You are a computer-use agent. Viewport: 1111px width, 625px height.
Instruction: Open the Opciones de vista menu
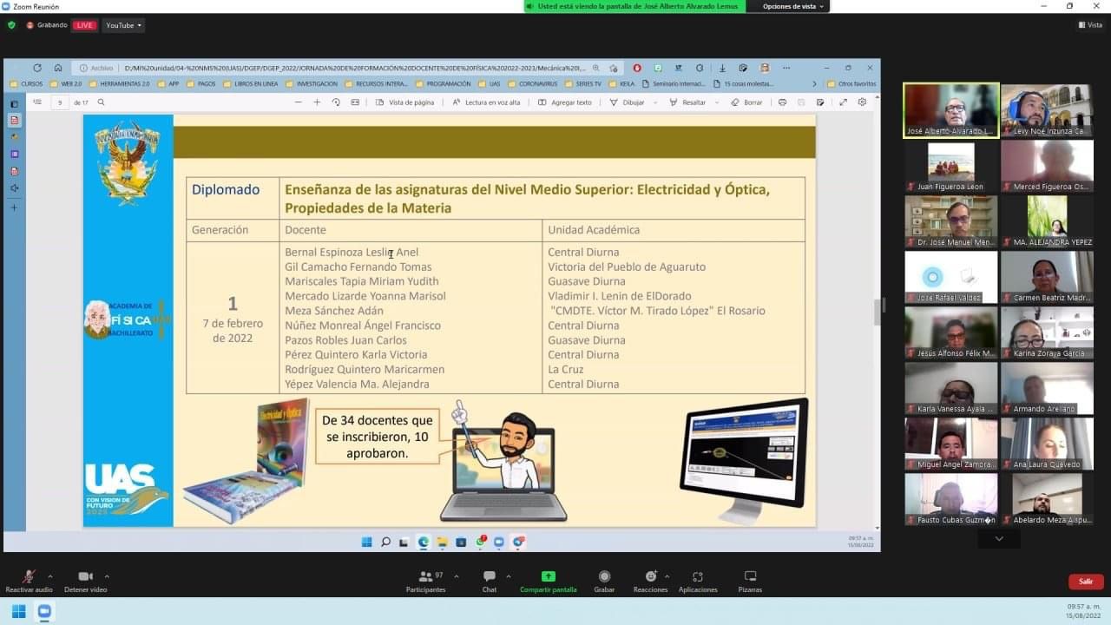click(x=793, y=6)
